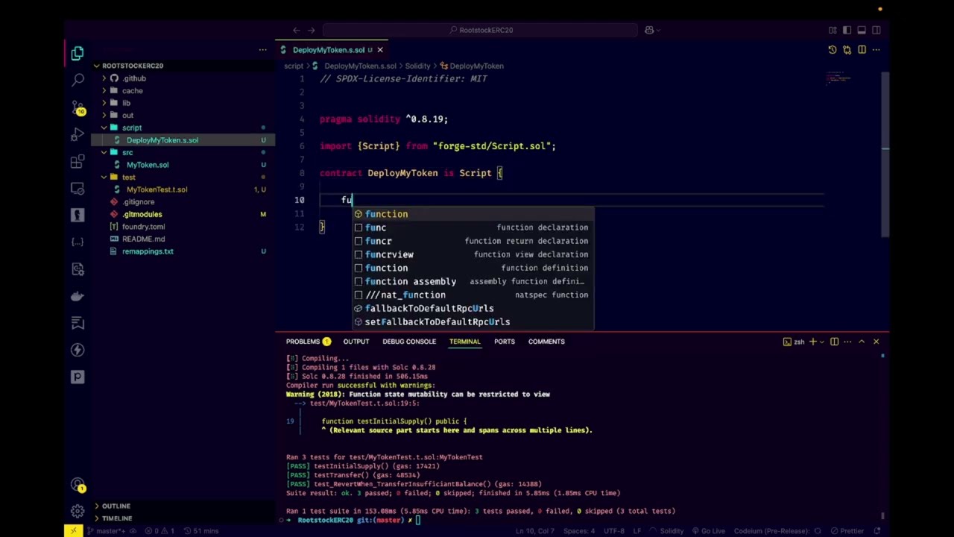Split the terminal panel

(x=835, y=342)
